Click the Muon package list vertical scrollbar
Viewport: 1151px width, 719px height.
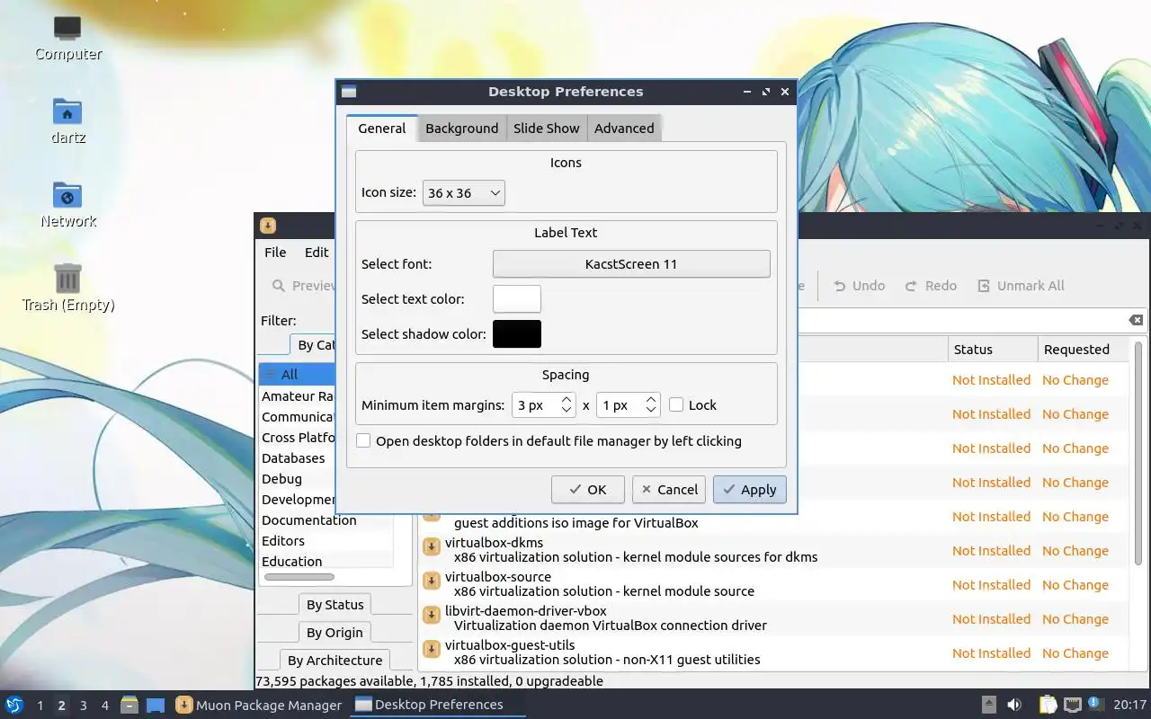(x=1139, y=454)
